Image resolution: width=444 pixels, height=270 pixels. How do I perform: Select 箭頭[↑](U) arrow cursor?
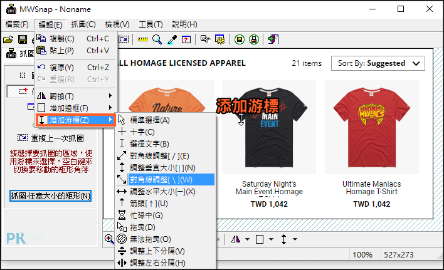tap(166, 203)
